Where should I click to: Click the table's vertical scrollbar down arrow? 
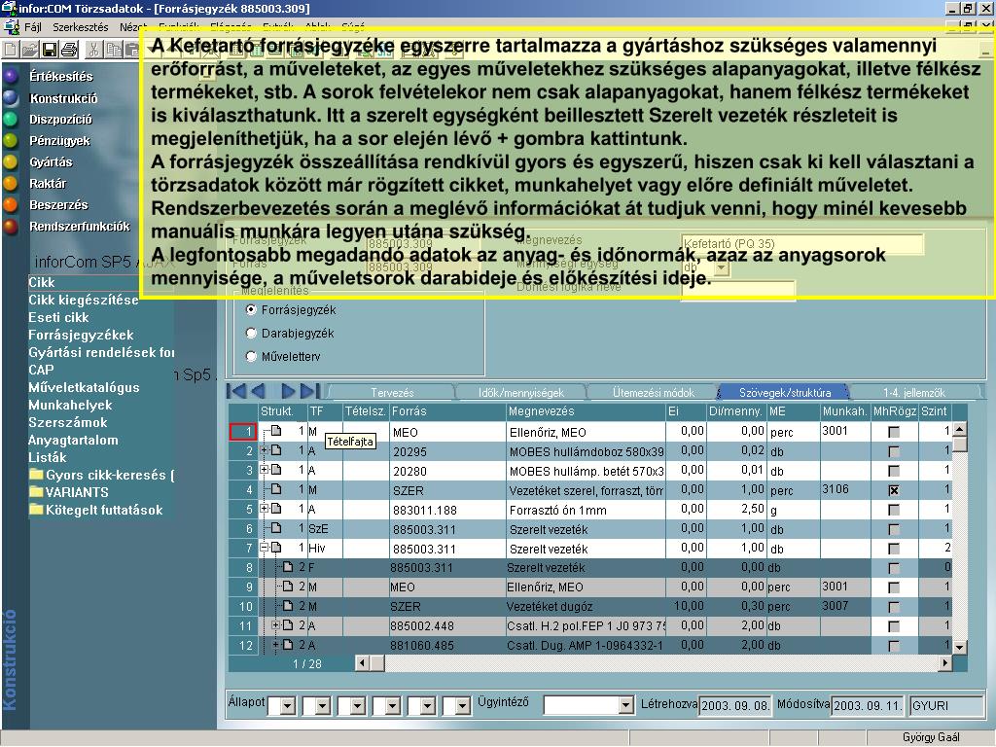(960, 647)
